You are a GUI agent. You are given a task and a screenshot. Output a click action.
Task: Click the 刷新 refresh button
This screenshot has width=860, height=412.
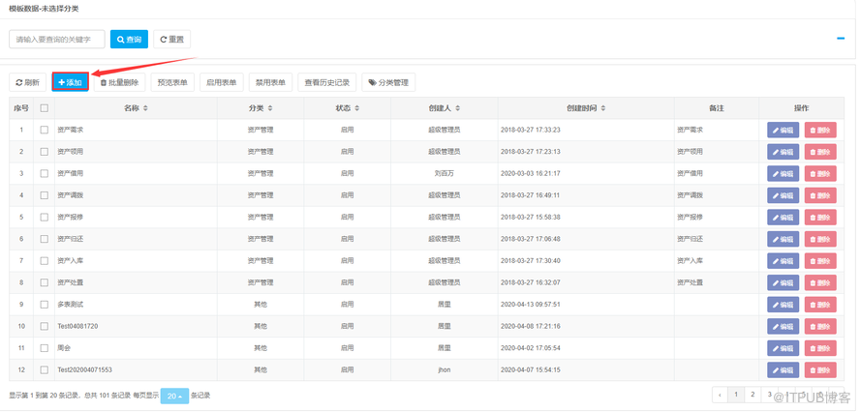[x=27, y=83]
